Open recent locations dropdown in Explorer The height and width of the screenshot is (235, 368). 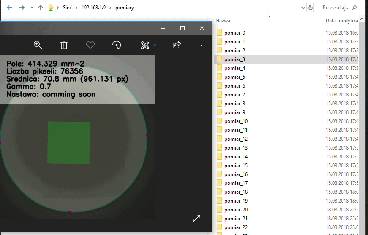tap(32, 8)
